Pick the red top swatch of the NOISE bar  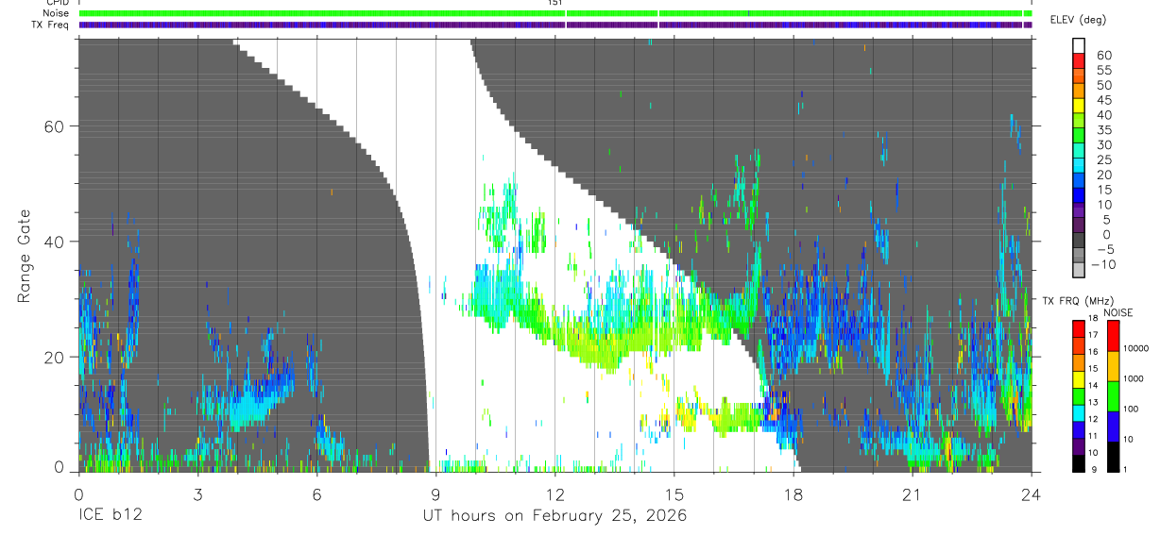(1114, 336)
